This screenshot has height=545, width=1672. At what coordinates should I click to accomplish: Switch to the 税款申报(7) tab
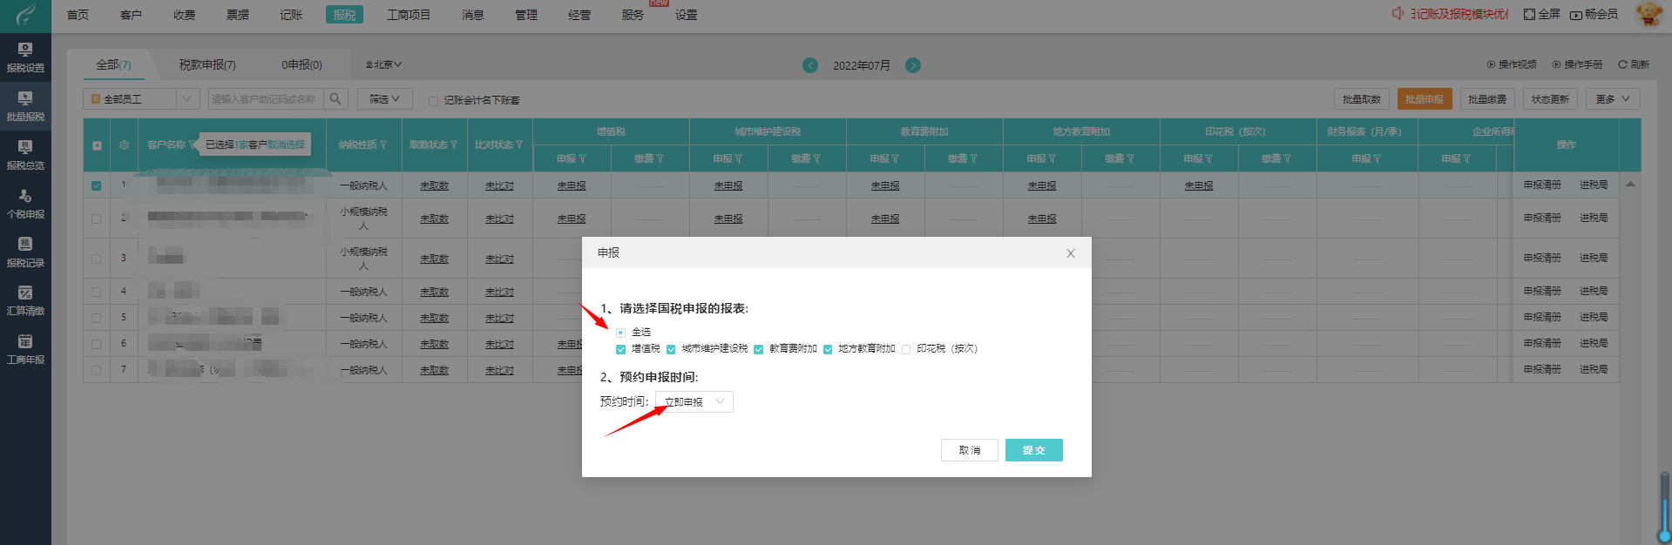pyautogui.click(x=207, y=65)
